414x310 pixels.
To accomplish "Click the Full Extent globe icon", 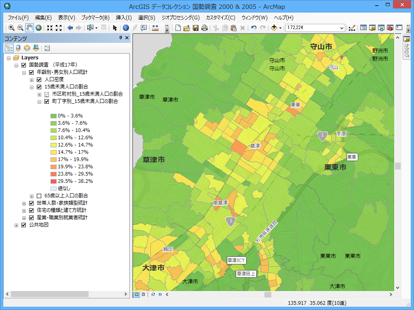I will pos(38,28).
